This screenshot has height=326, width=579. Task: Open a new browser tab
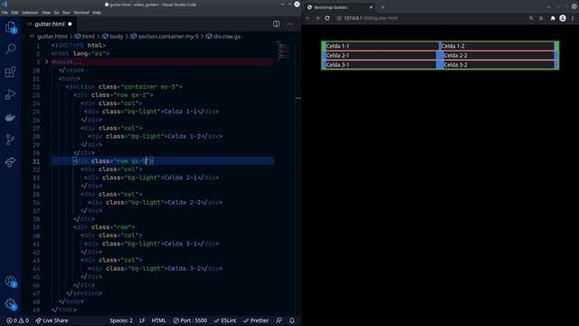click(x=383, y=7)
